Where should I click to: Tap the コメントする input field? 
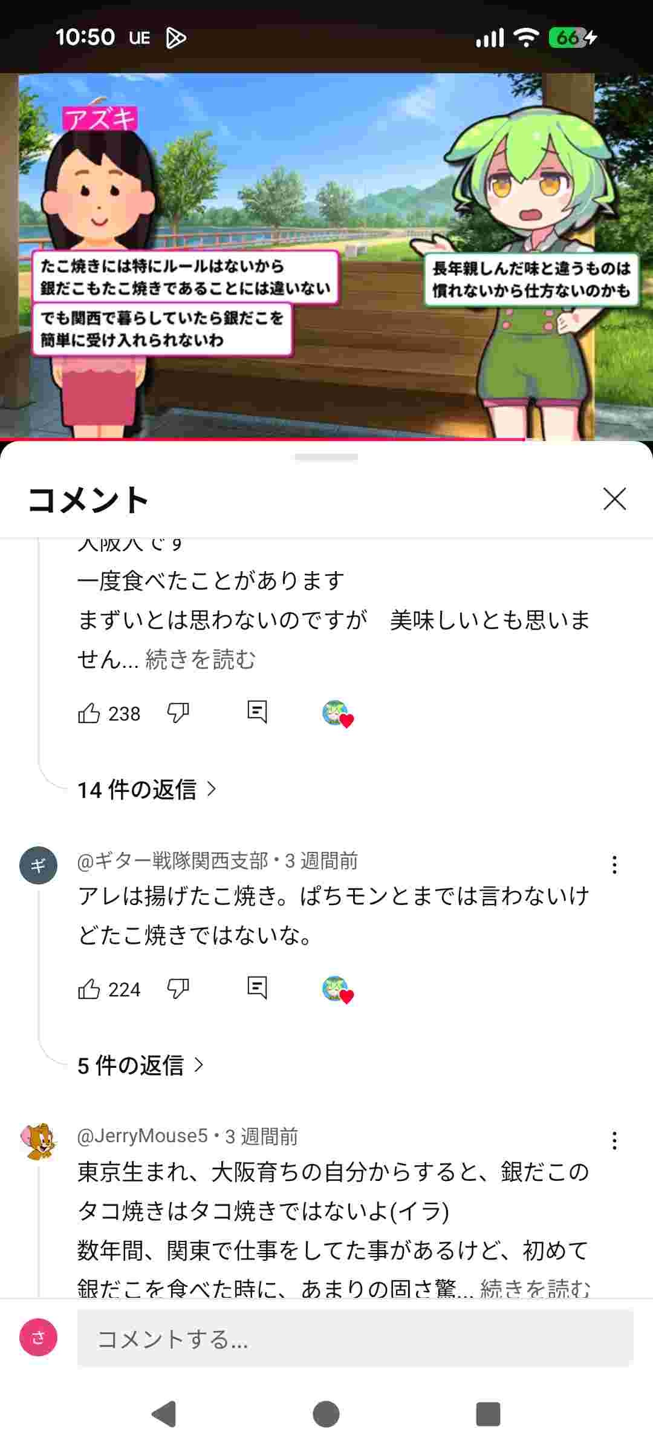click(x=355, y=1339)
